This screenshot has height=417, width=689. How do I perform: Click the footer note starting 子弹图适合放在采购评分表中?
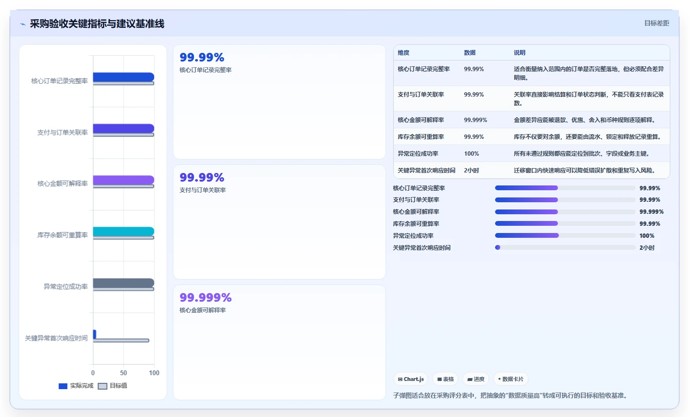tap(510, 395)
